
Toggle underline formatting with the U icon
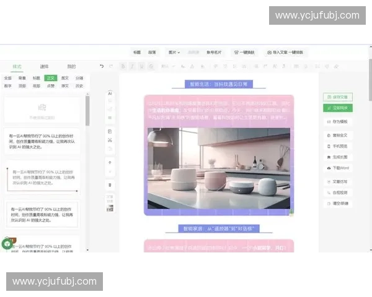[141, 66]
